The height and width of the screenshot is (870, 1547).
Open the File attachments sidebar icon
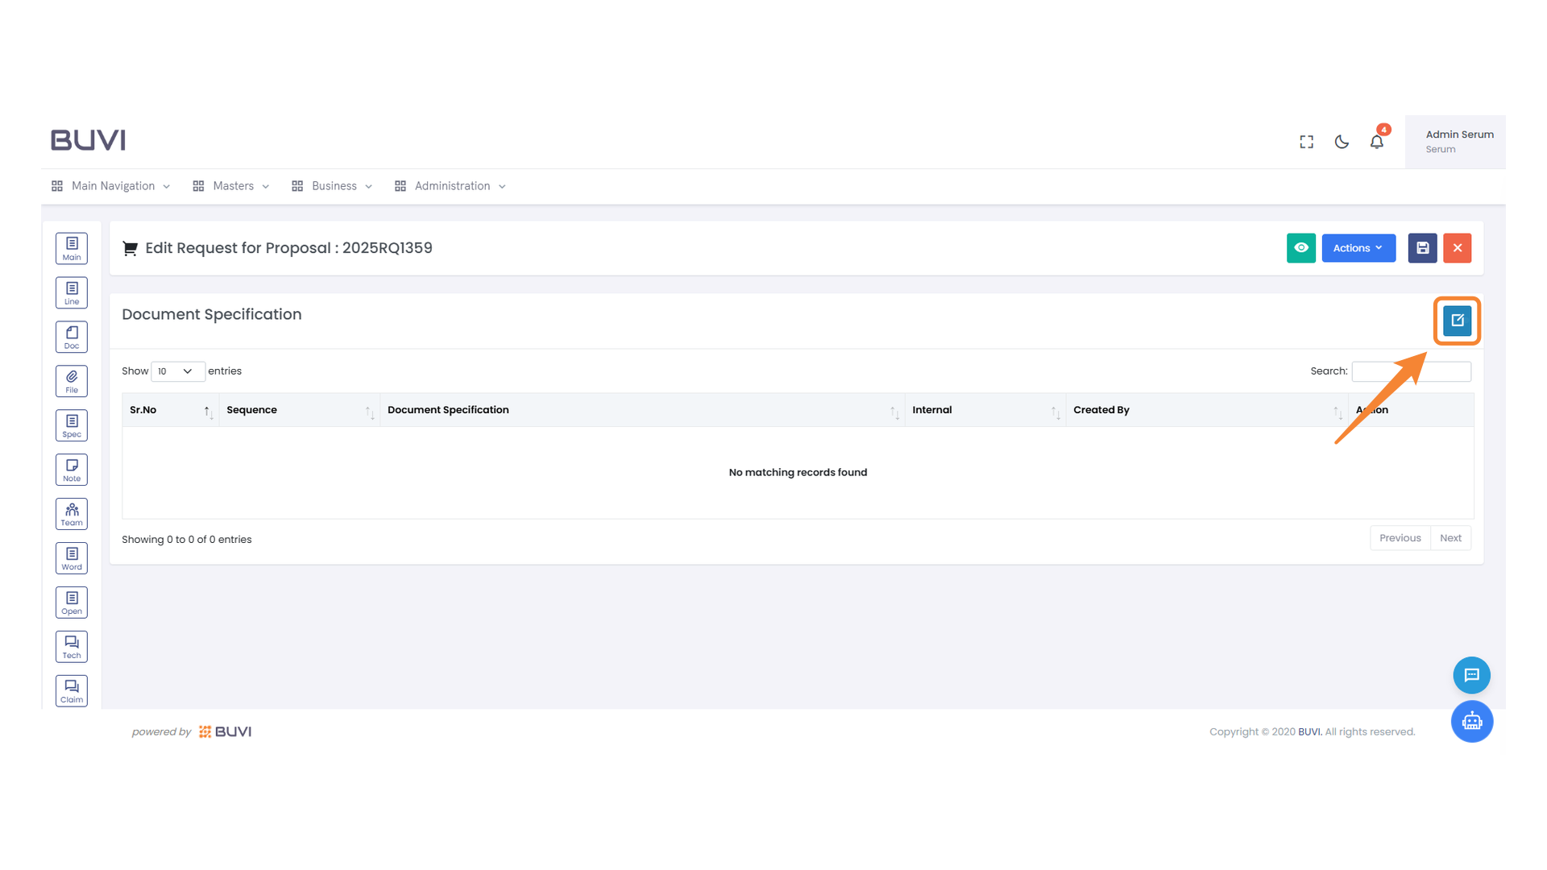72,381
